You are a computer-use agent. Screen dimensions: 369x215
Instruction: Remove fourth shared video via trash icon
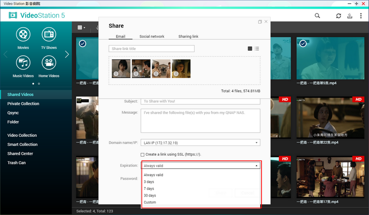176,74
